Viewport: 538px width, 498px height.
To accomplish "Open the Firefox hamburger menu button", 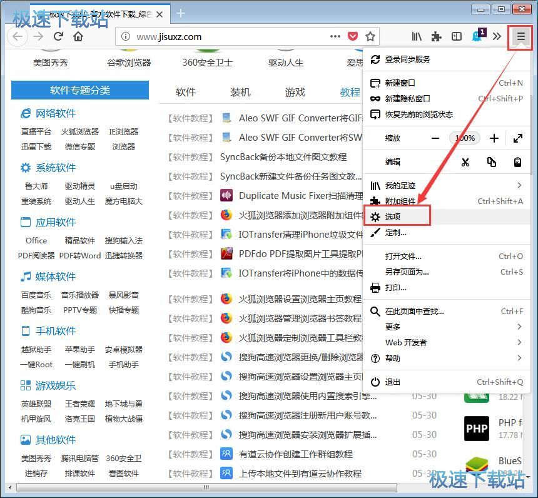I will (520, 36).
